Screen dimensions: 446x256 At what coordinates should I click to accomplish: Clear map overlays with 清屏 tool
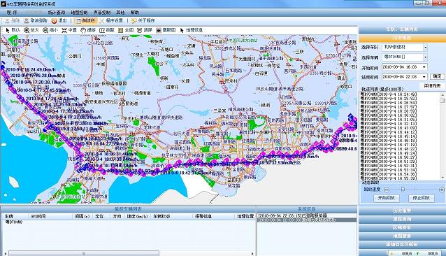tap(145, 30)
